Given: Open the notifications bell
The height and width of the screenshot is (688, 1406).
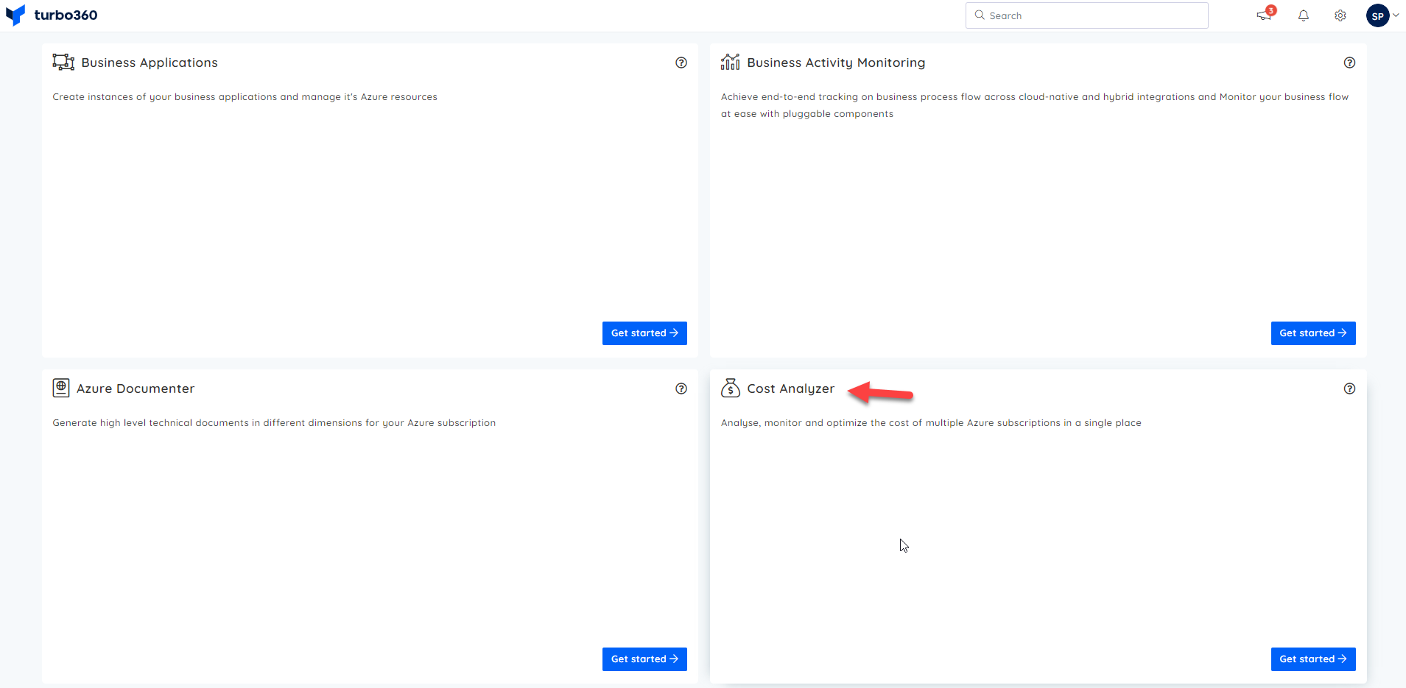Looking at the screenshot, I should click(1303, 15).
